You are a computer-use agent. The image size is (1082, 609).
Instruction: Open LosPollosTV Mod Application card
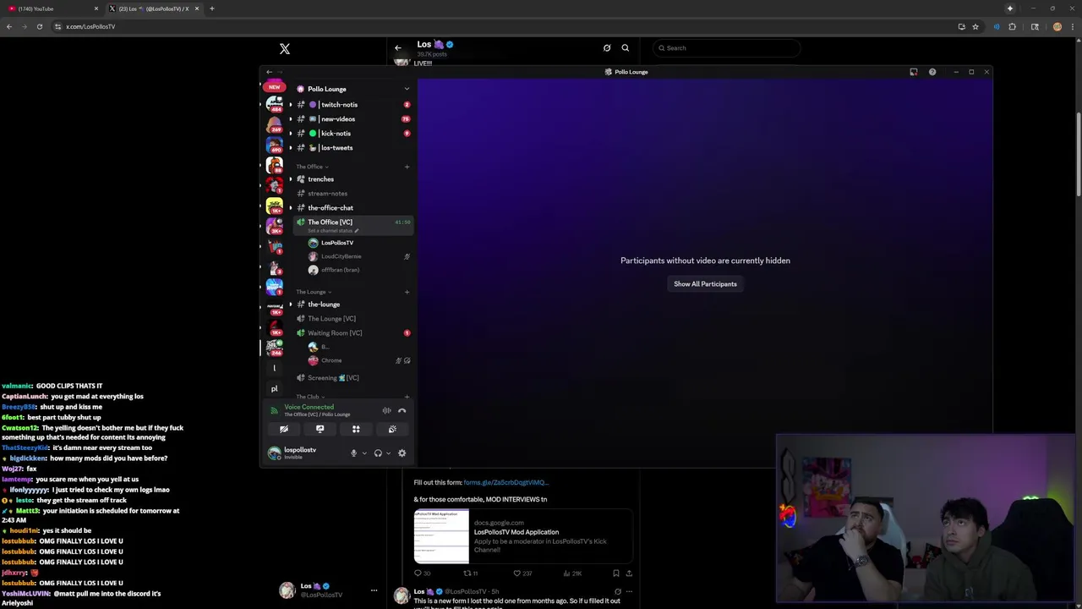(x=523, y=536)
